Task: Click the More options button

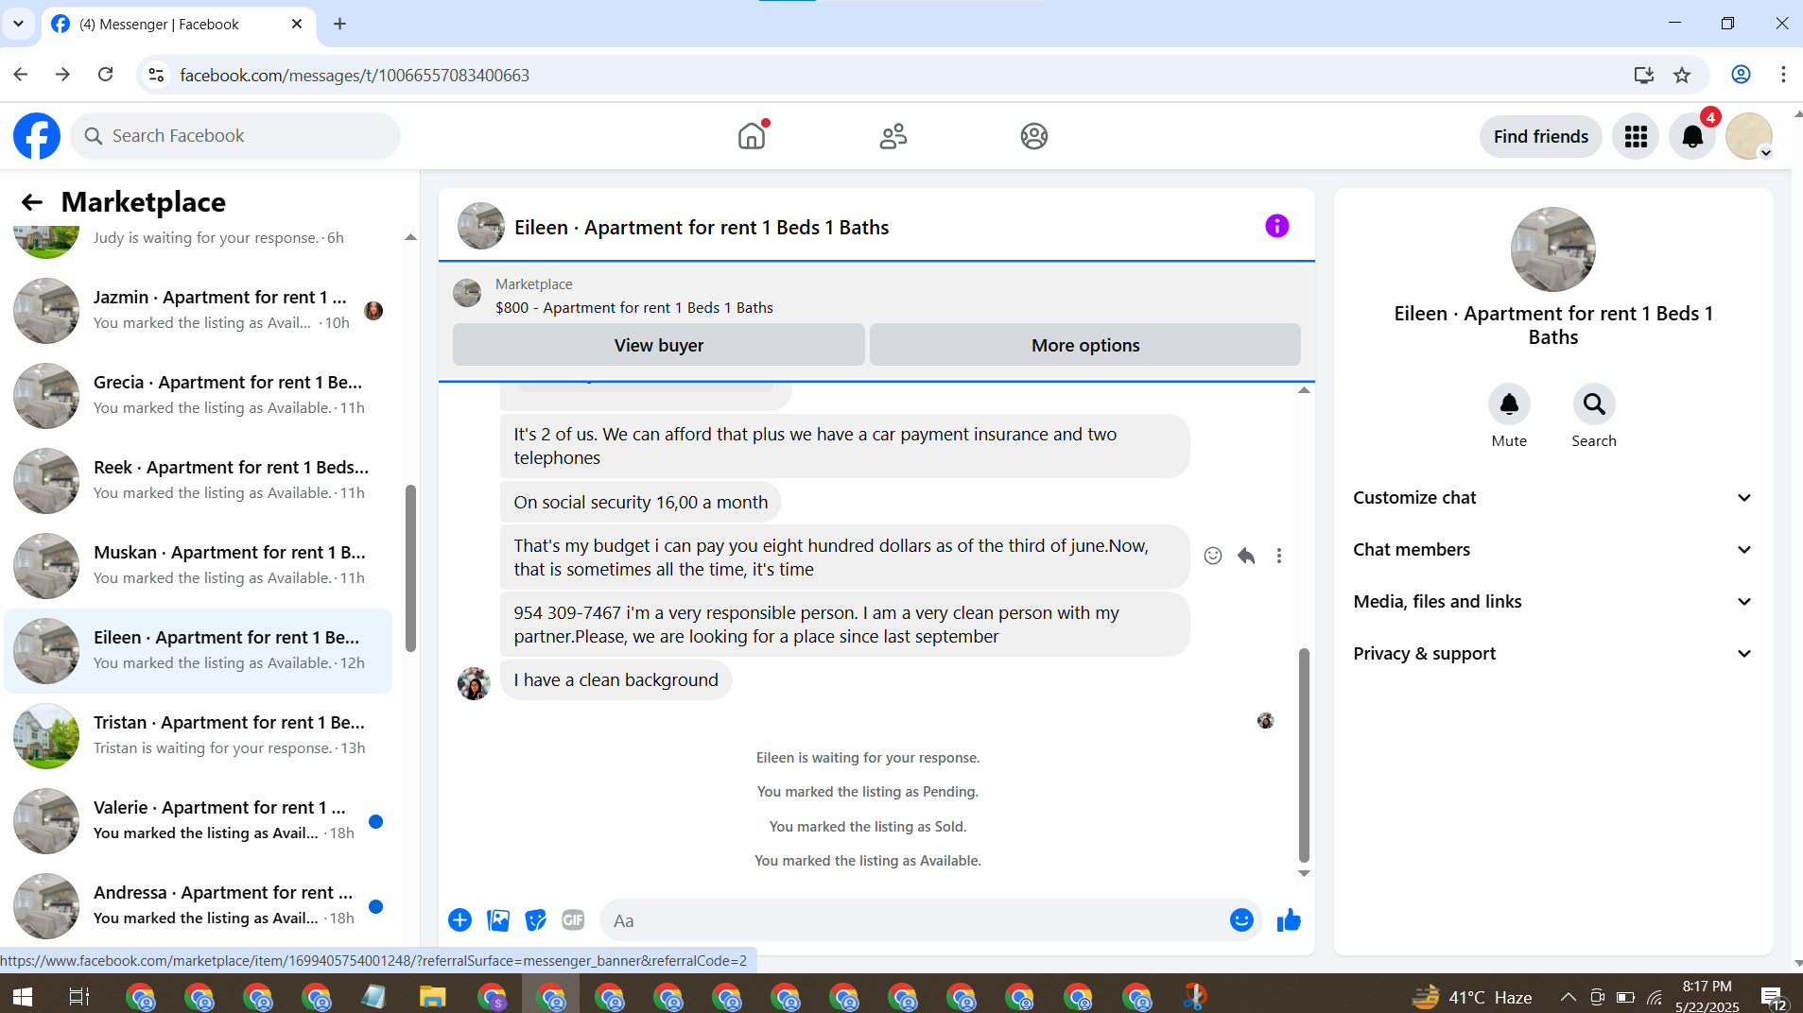Action: [1085, 345]
